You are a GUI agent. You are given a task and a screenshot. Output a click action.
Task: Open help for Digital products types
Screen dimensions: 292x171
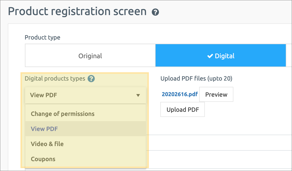(x=91, y=78)
